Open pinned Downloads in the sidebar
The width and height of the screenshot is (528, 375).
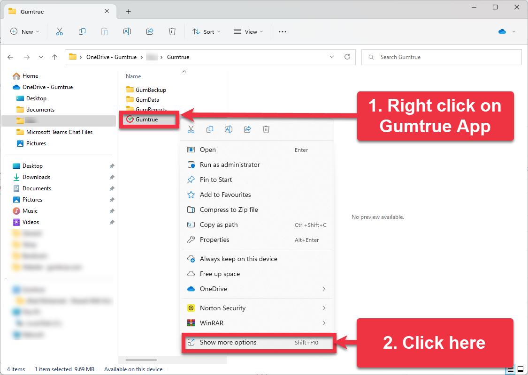(x=31, y=177)
